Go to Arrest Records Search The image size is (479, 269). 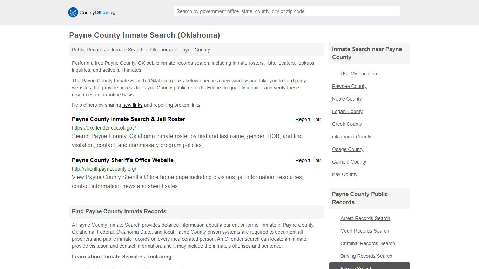click(x=365, y=218)
